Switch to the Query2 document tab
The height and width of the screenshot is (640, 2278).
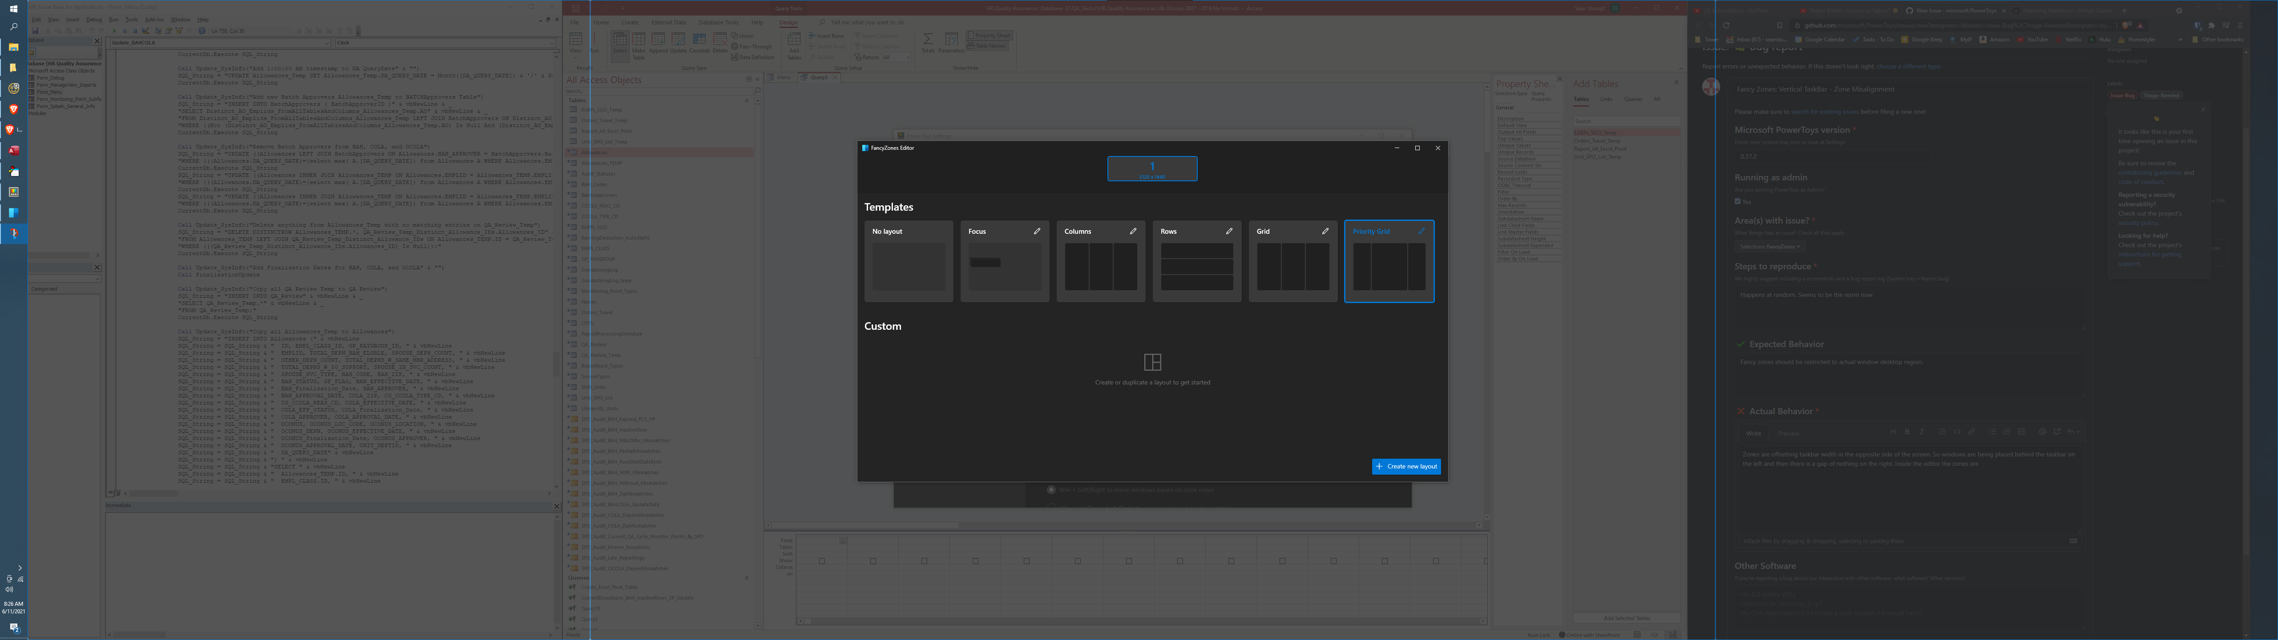tap(819, 78)
